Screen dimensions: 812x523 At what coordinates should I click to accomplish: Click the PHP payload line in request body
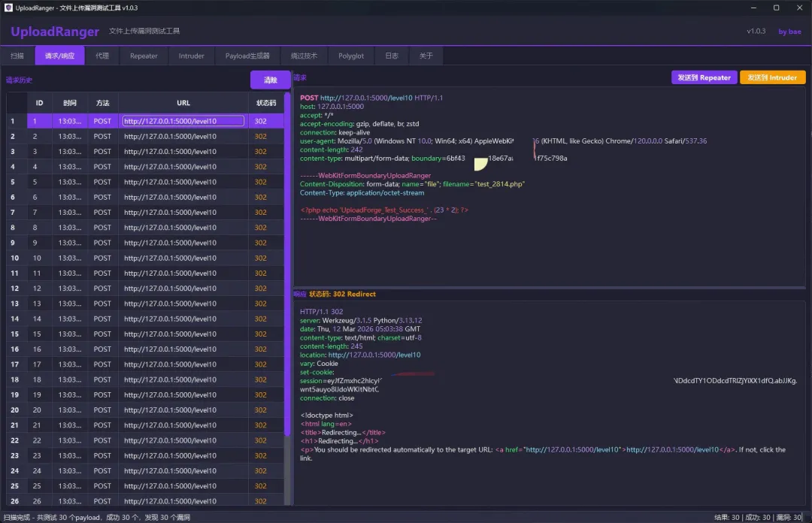pos(384,210)
